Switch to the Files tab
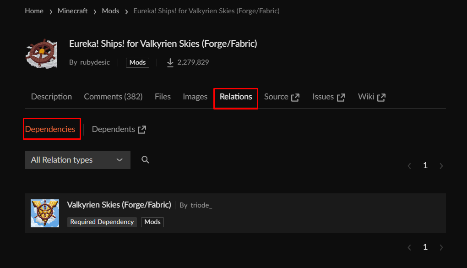This screenshot has width=467, height=268. point(163,97)
